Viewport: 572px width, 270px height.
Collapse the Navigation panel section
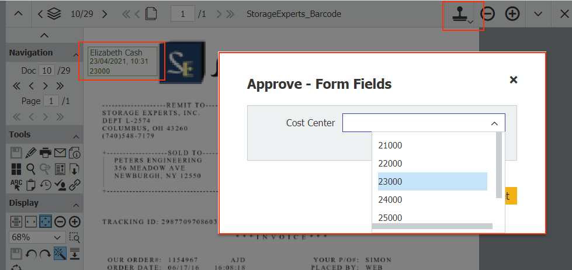pyautogui.click(x=76, y=54)
